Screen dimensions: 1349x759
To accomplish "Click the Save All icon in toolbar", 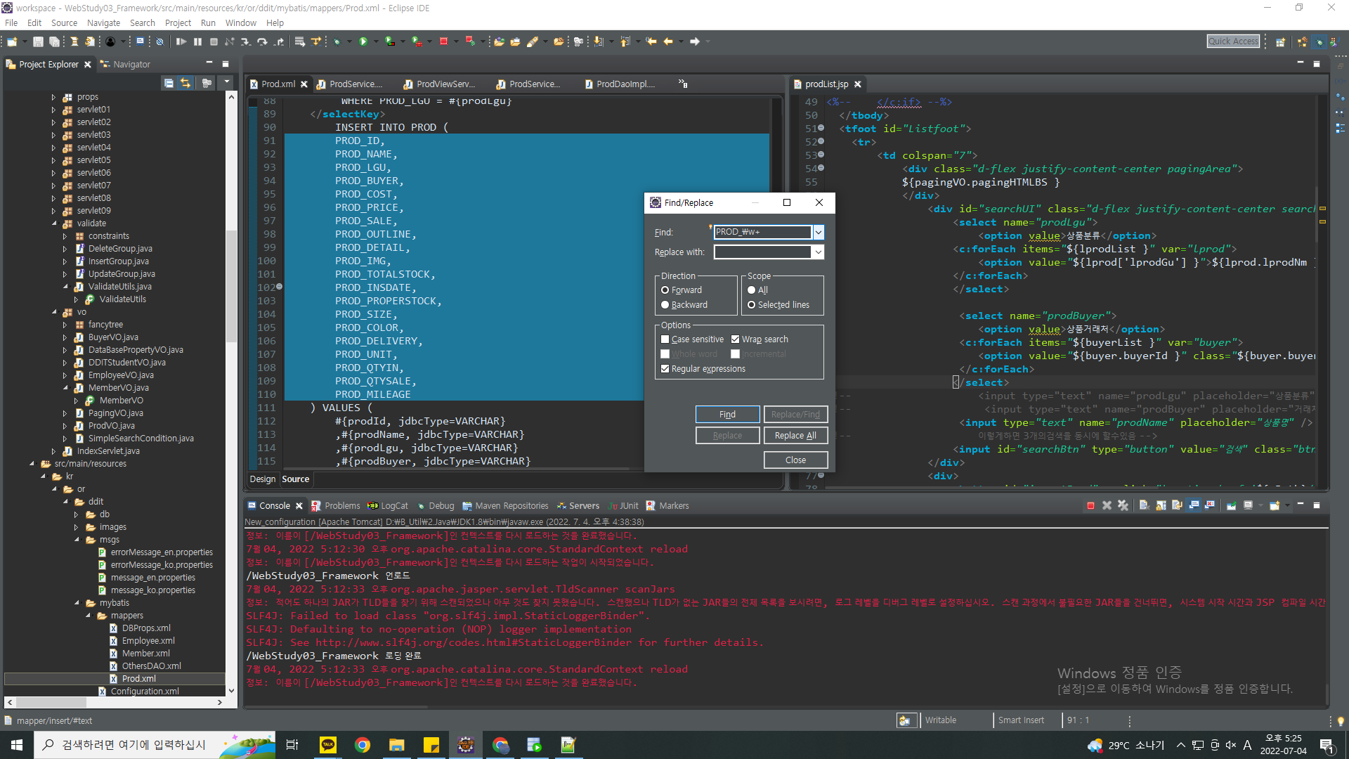I will pyautogui.click(x=54, y=42).
